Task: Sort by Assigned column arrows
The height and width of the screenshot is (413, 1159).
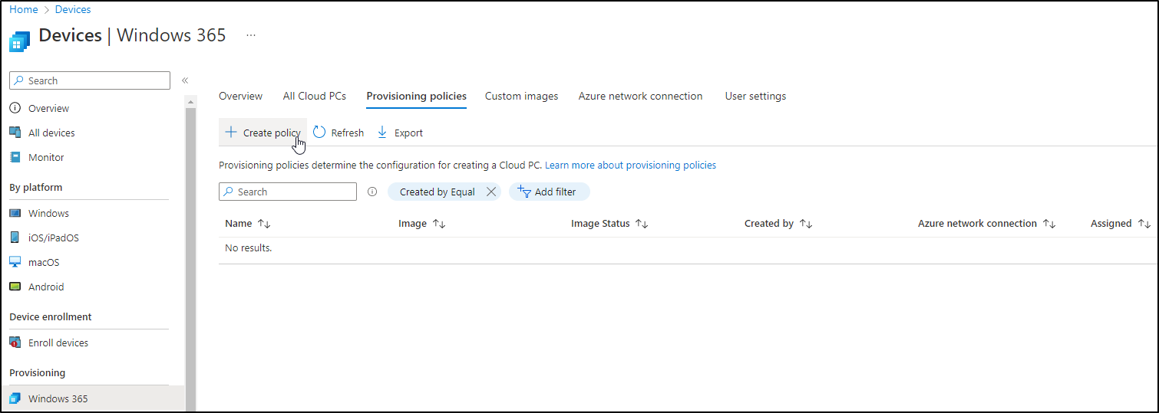Action: (1144, 224)
